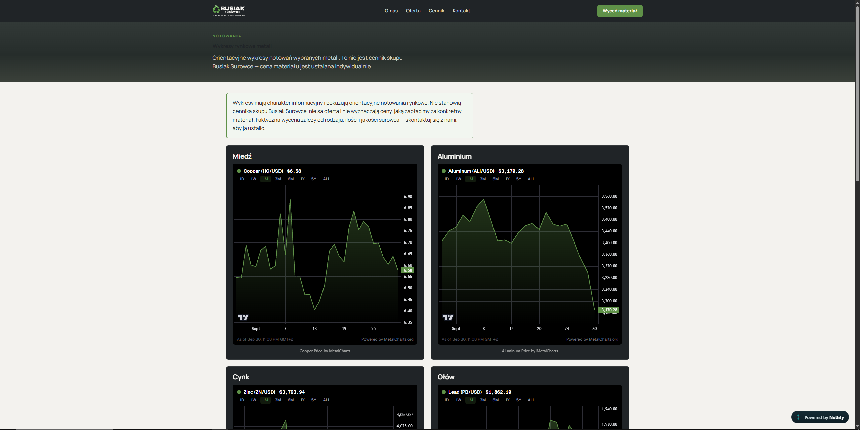Screen dimensions: 860x430
Task: Select ALL range on the Copper chart
Action: click(x=327, y=179)
